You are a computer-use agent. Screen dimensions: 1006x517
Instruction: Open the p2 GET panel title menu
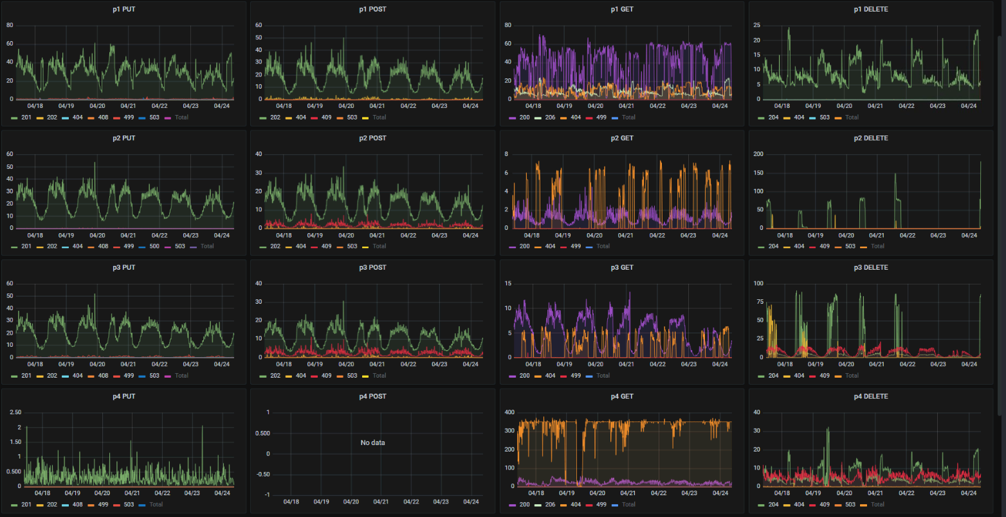tap(622, 138)
